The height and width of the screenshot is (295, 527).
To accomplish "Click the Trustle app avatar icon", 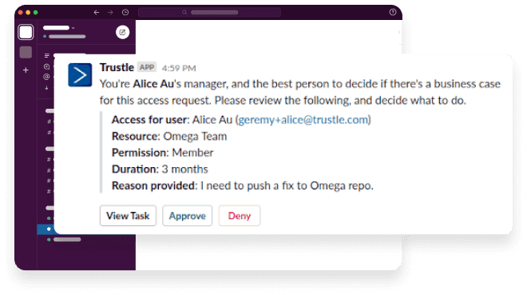I will coord(80,74).
